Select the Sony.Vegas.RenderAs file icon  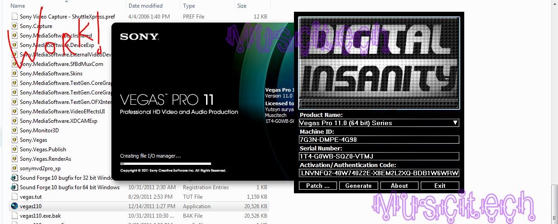click(x=14, y=159)
